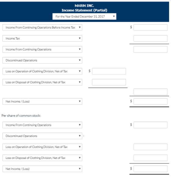Click the discontinued operations subtotal field above Net Income
The width and height of the screenshot is (171, 177).
(x=151, y=92)
